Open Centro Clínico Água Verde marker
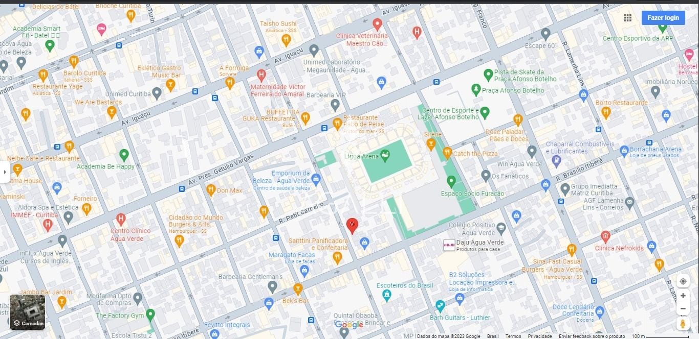Image resolution: width=699 pixels, height=339 pixels. (121, 220)
